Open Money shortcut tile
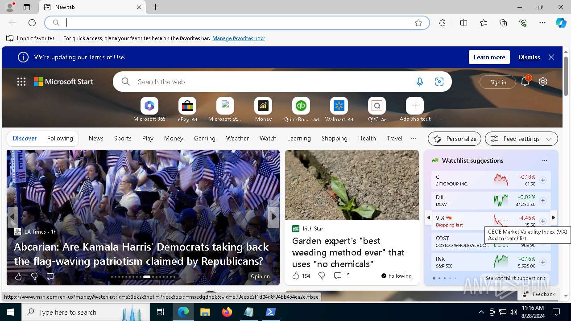Screen dimensions: 571x321 point(263,110)
